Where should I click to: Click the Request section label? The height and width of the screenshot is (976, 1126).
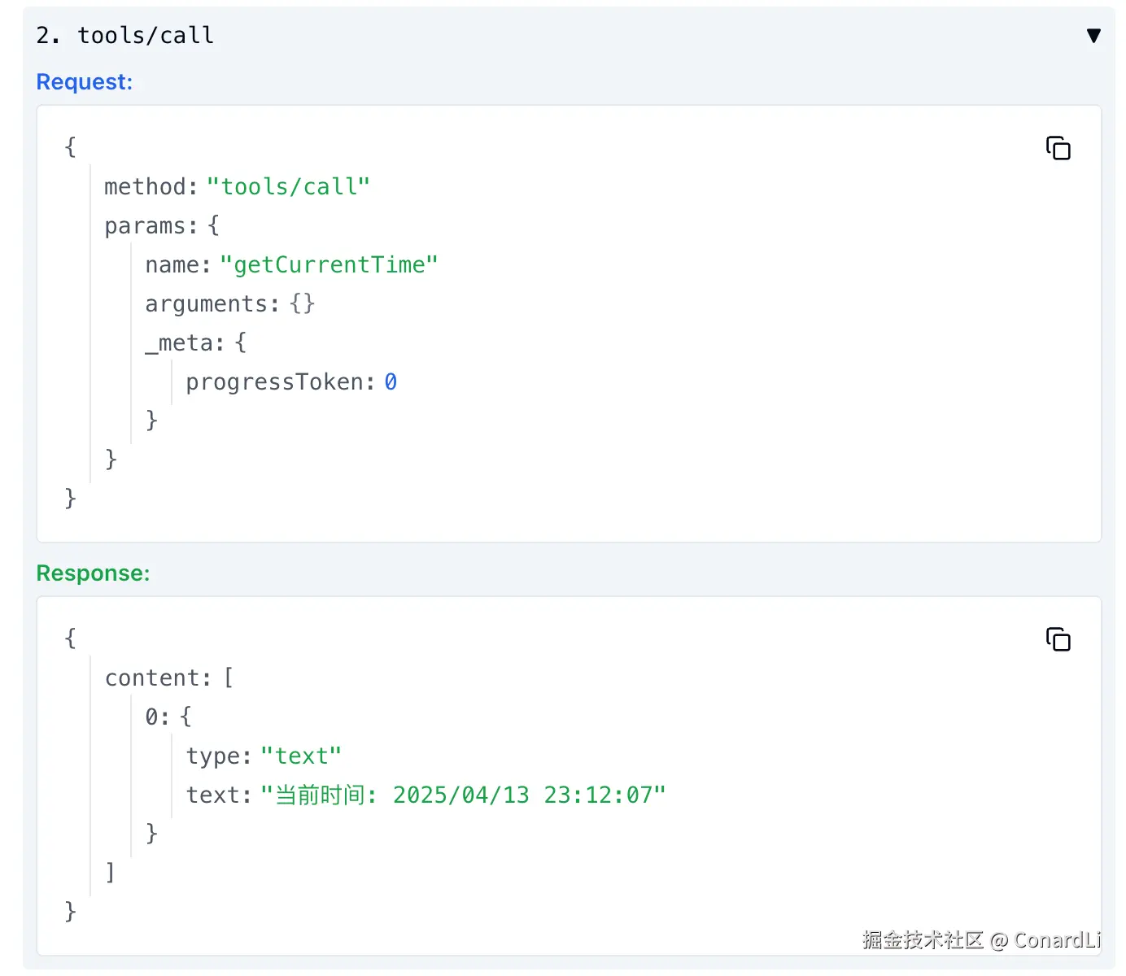84,82
